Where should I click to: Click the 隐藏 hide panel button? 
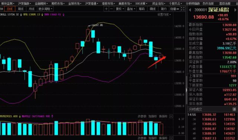tap(175, 9)
